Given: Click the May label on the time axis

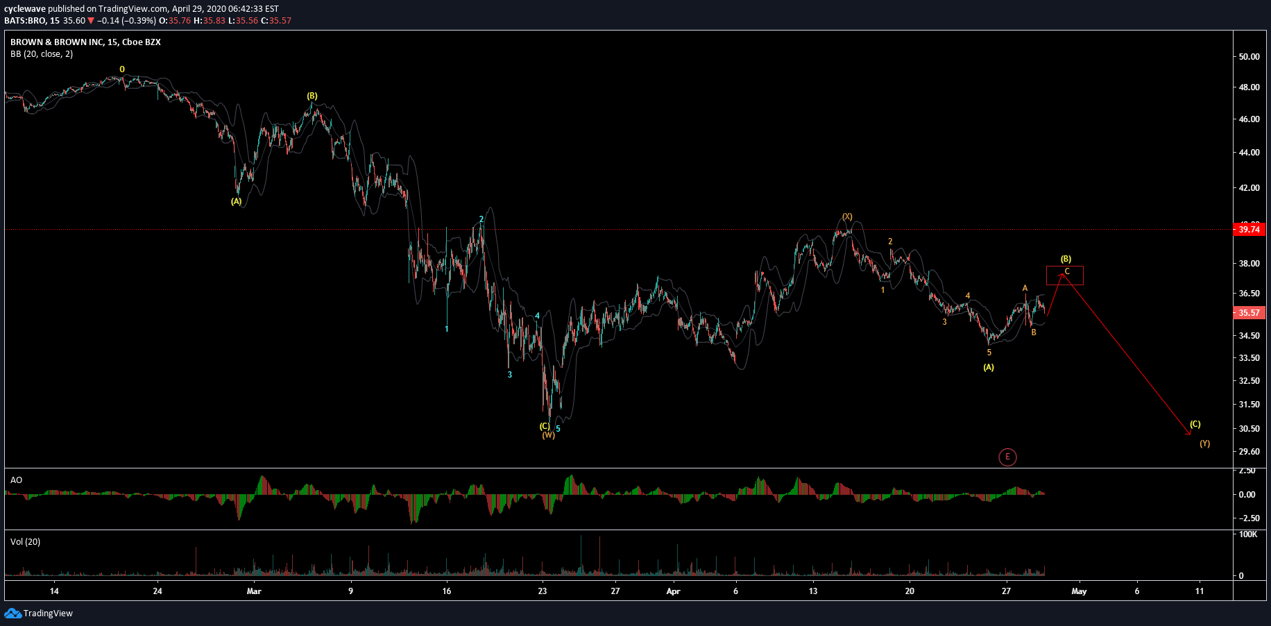Looking at the screenshot, I should coord(1079,591).
